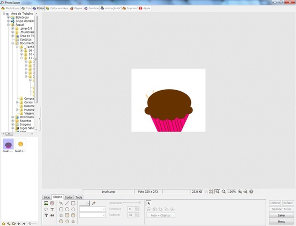The height and width of the screenshot is (226, 296).
Task: Expand the Downloads folder in tree
Action: 13,117
